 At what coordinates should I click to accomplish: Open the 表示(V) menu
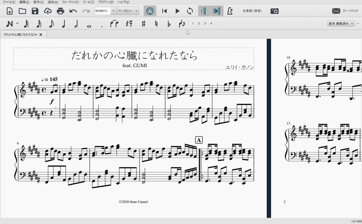click(x=39, y=2)
